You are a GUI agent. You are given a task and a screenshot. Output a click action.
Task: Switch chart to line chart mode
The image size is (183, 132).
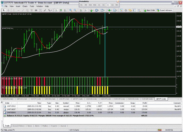tap(65, 10)
